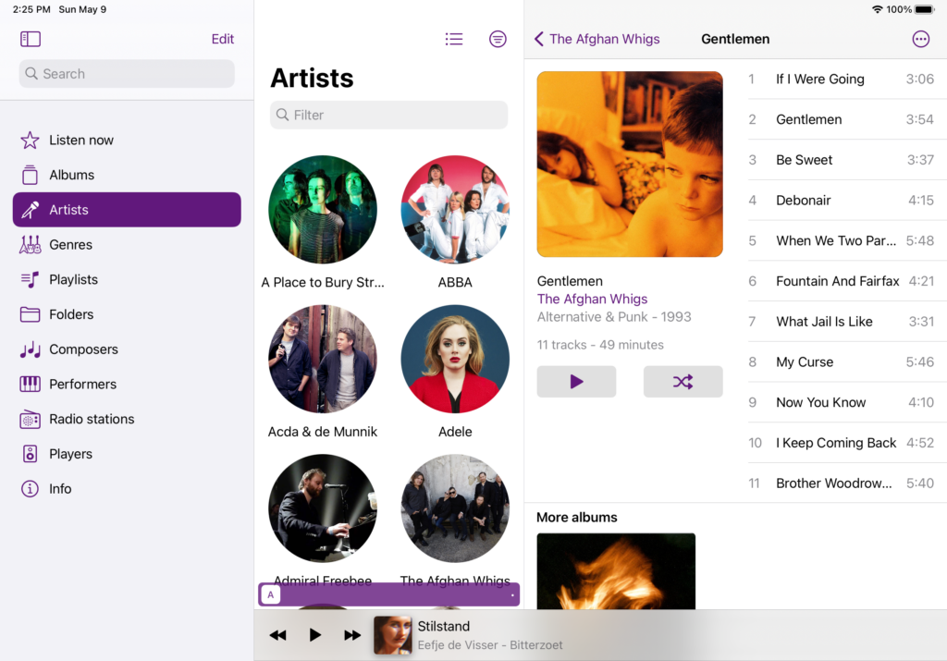Tap Edit in the sidebar header
This screenshot has height=661, width=947.
pyautogui.click(x=222, y=39)
